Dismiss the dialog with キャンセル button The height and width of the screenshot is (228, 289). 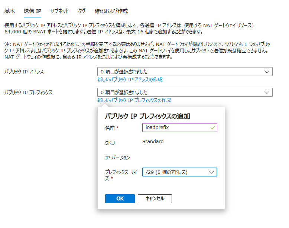point(155,199)
